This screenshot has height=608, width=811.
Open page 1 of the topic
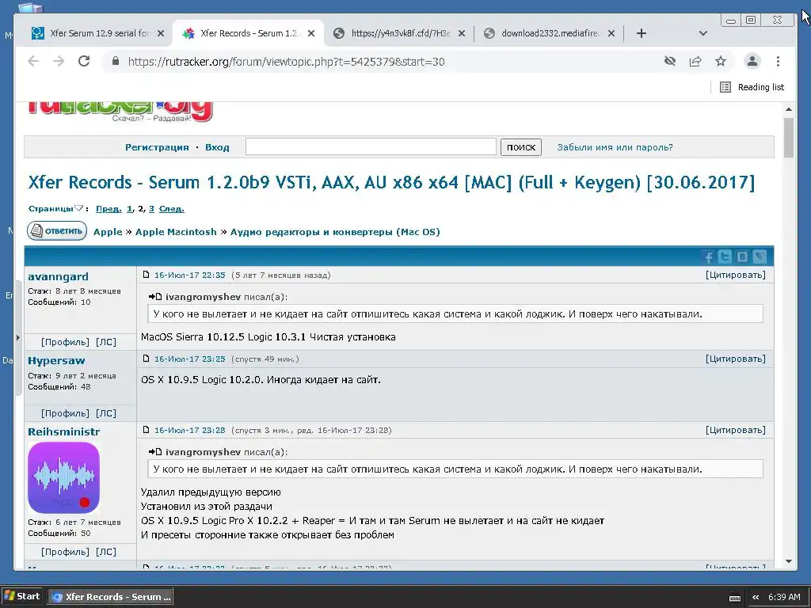(x=129, y=209)
